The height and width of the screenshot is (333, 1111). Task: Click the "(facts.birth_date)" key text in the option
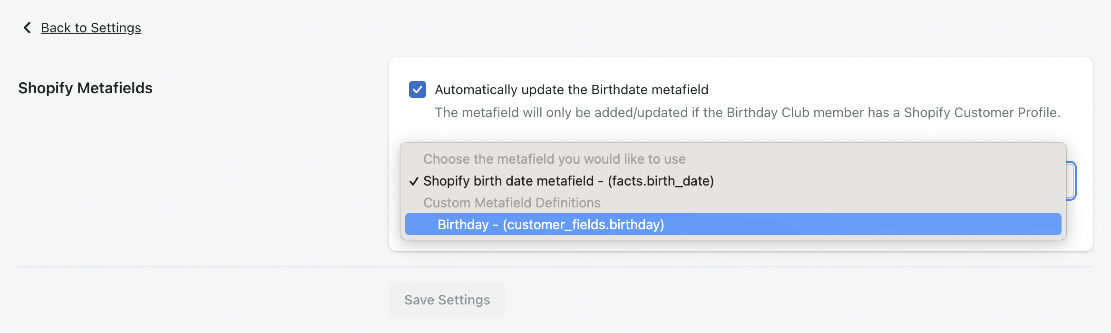(661, 181)
